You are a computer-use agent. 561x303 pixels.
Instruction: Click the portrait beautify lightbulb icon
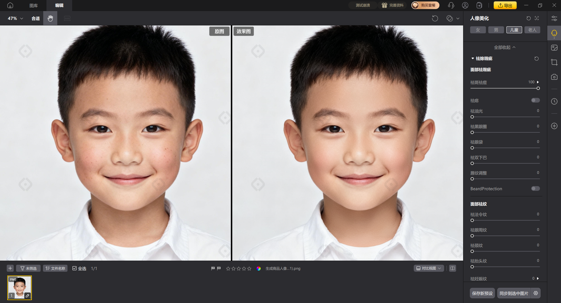pyautogui.click(x=554, y=33)
